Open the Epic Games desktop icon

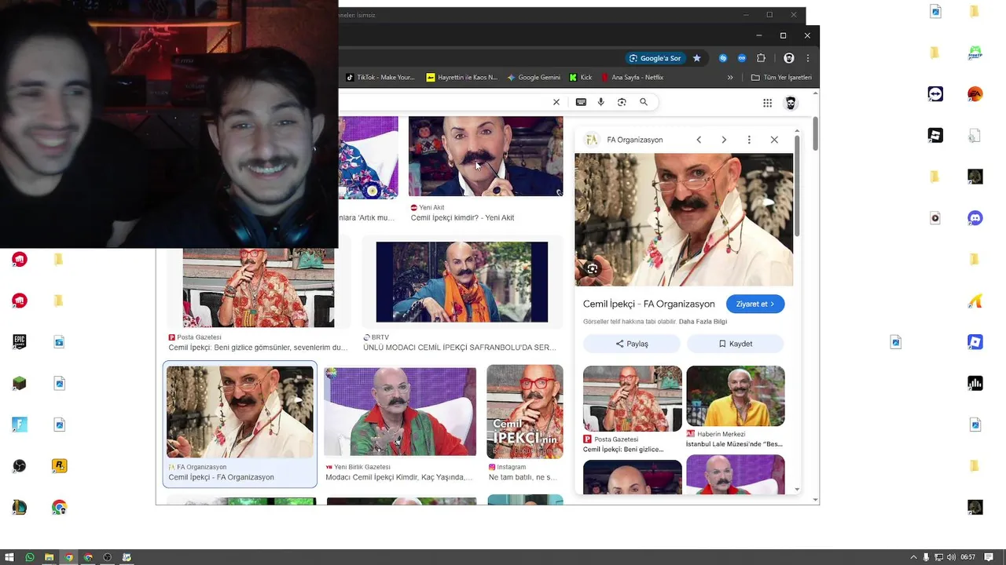20,341
